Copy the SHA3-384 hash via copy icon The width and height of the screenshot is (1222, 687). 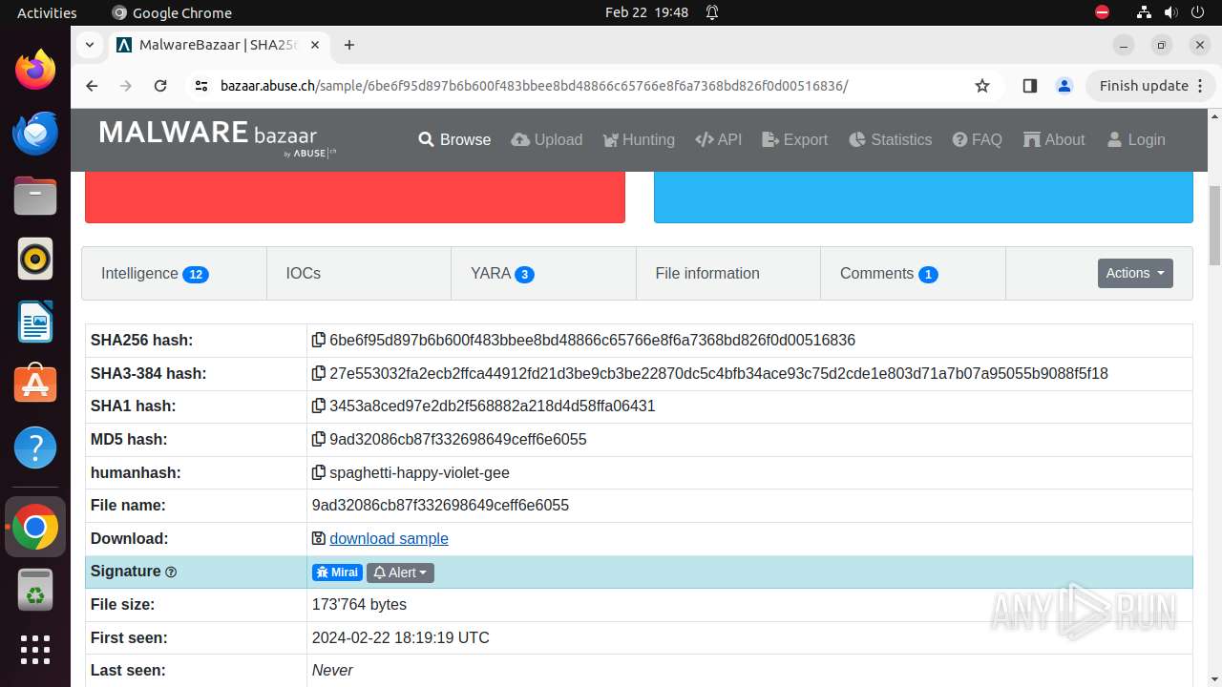[319, 373]
